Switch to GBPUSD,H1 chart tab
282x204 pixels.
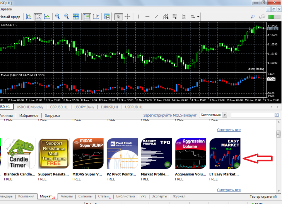tap(58, 107)
